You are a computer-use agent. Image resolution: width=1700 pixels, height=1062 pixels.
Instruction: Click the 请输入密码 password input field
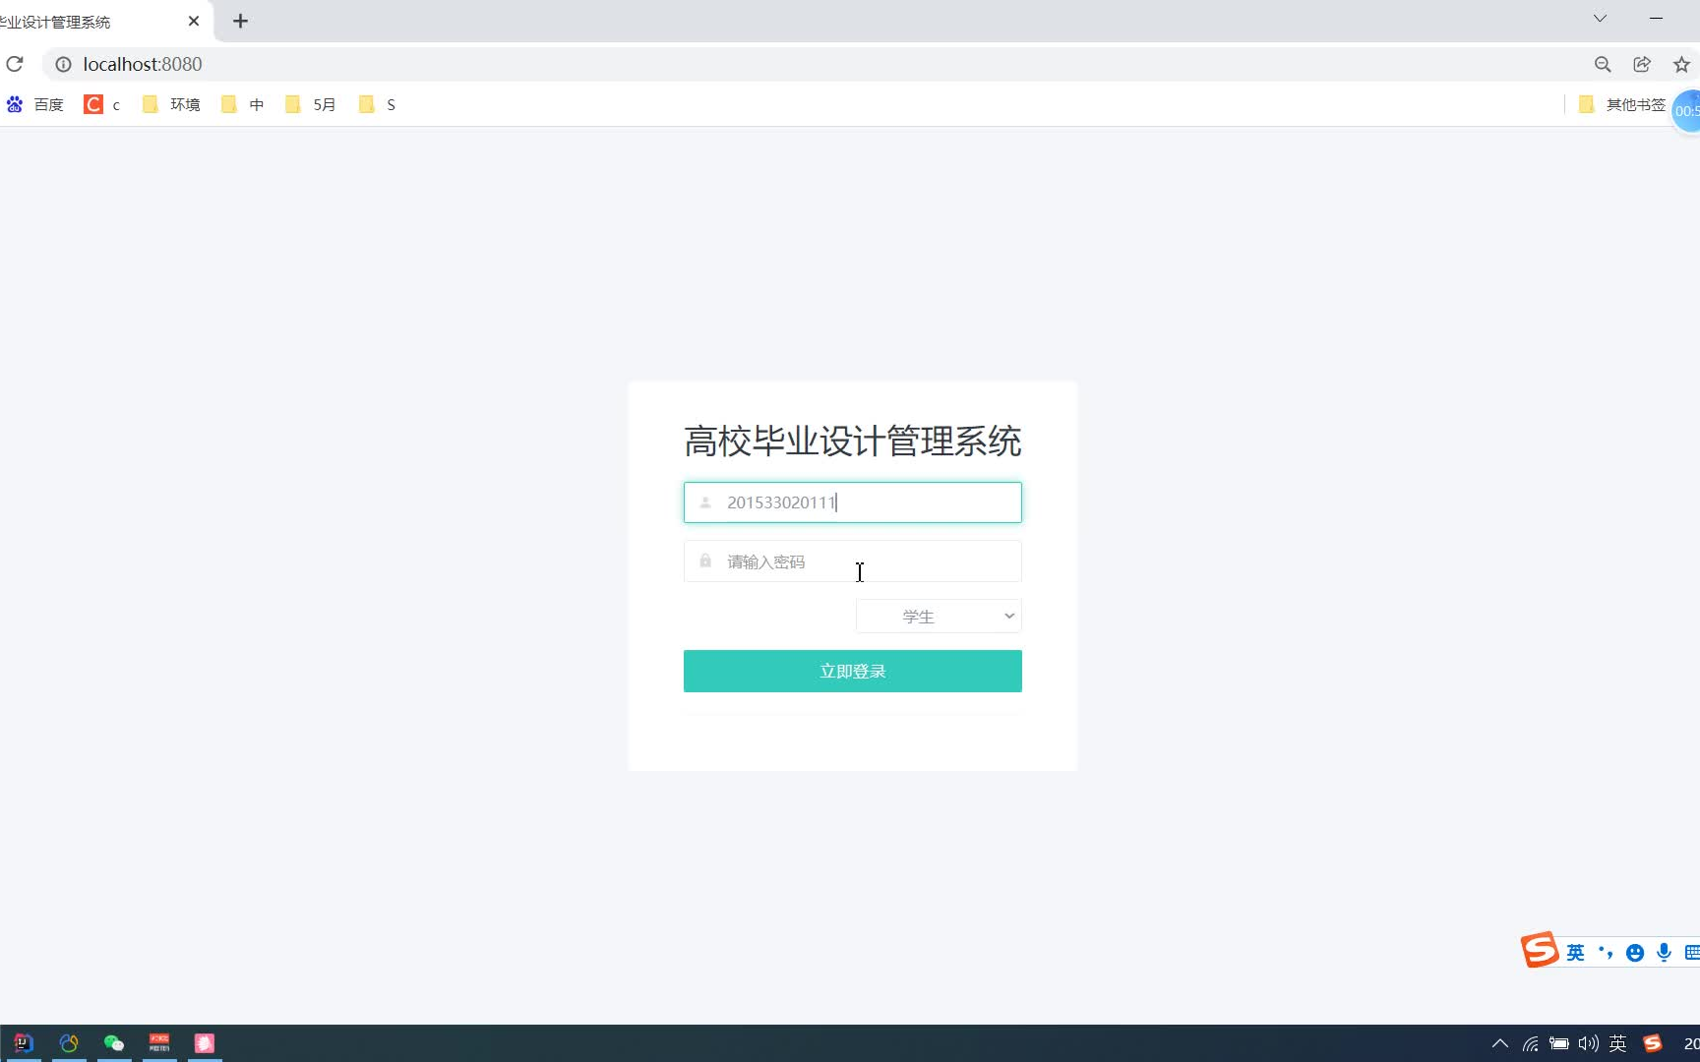pos(852,560)
